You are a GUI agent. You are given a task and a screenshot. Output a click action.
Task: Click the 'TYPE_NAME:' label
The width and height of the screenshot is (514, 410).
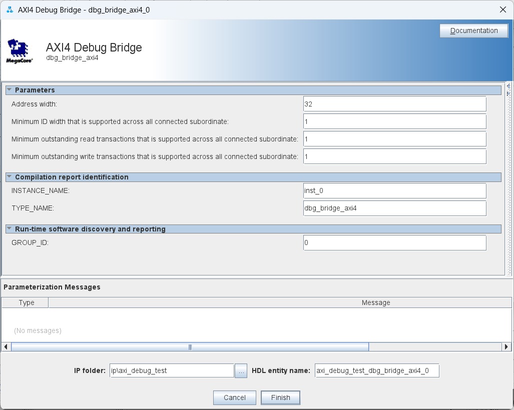click(33, 208)
